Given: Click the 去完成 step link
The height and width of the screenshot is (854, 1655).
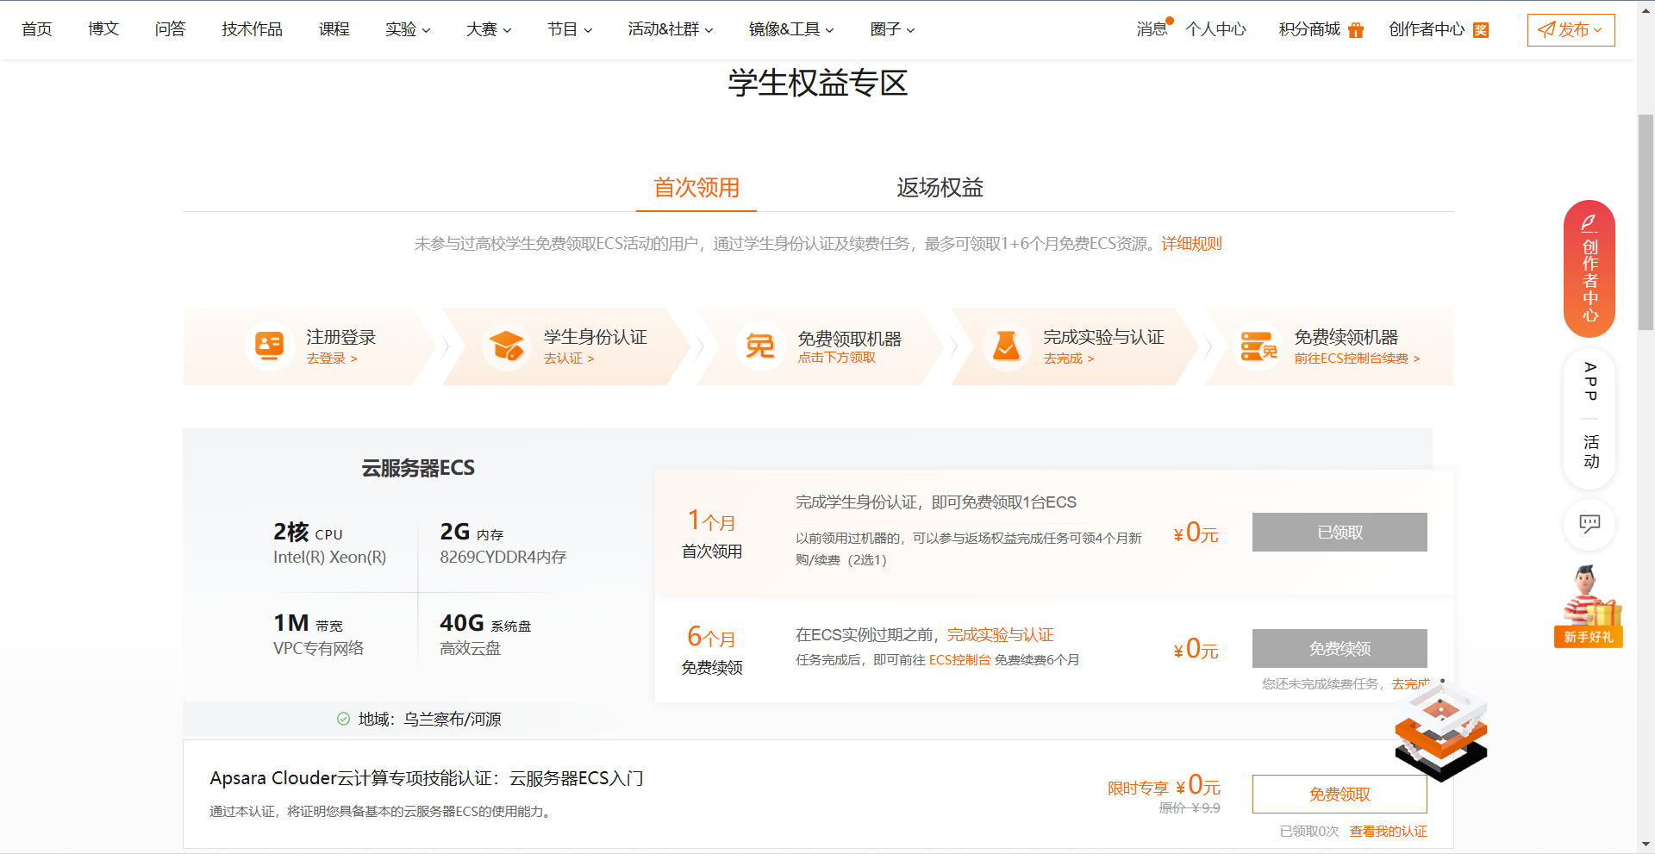Looking at the screenshot, I should pyautogui.click(x=1069, y=358).
